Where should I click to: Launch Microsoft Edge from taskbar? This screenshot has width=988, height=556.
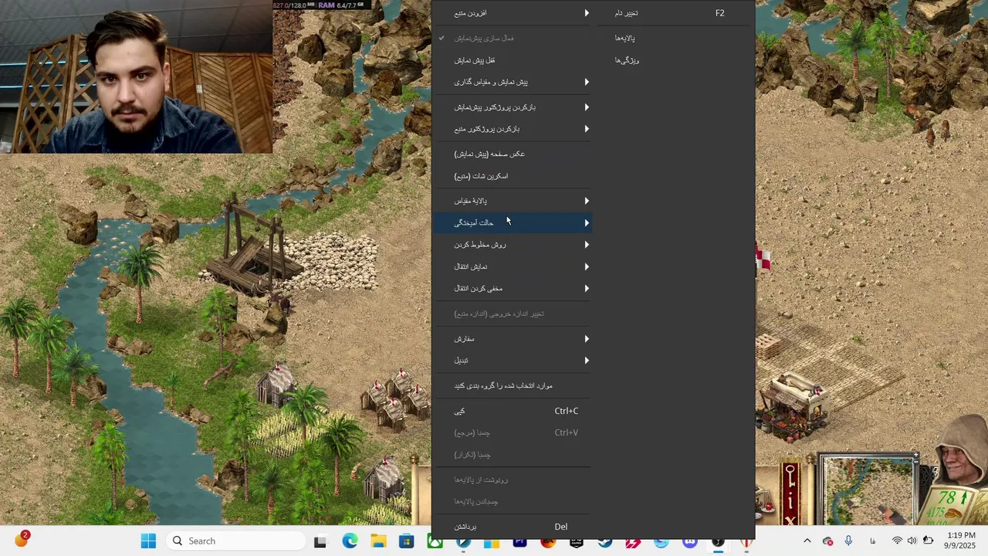tap(349, 541)
